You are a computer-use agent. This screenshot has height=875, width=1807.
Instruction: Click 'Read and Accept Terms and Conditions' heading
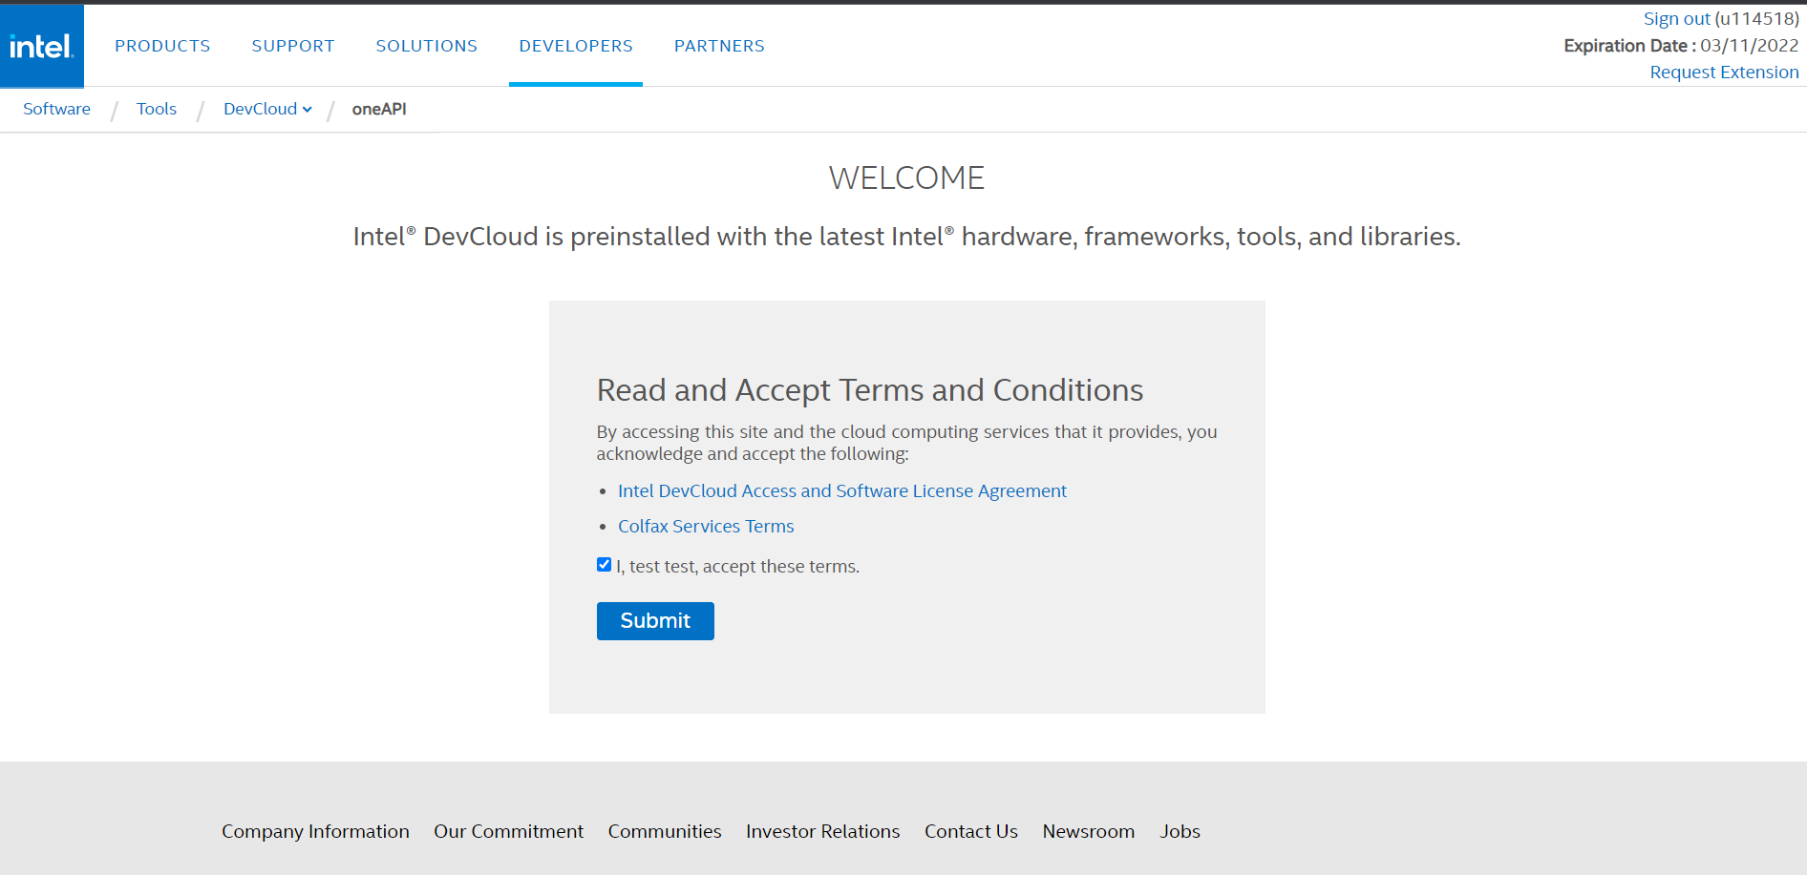coord(869,390)
